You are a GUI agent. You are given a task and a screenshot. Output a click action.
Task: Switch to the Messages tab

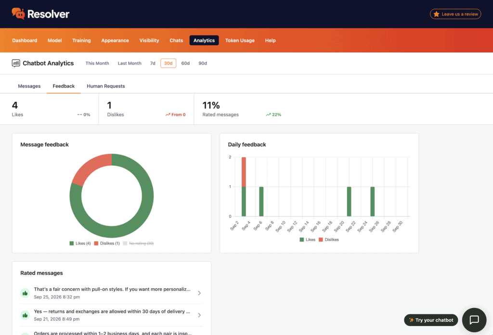pos(29,86)
